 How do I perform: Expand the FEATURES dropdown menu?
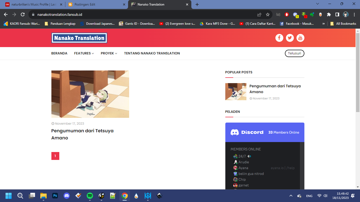tap(84, 53)
